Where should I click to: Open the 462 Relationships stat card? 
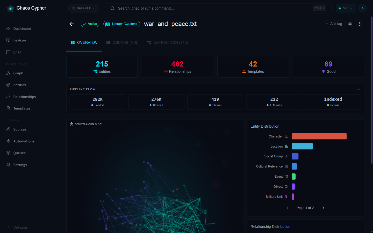(177, 67)
